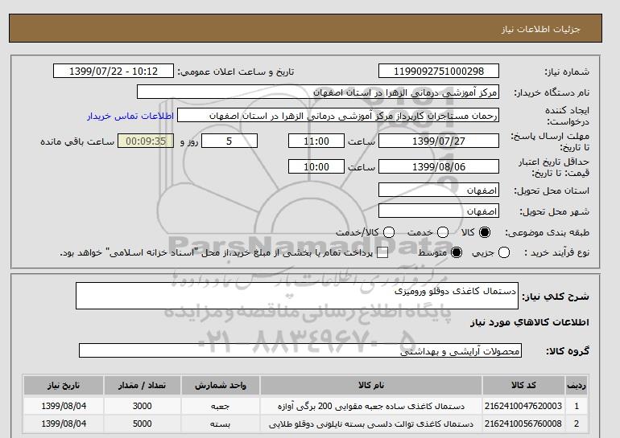
Task: Click the announcement date field 1399/07/22 - 10:12
Action: [x=114, y=71]
